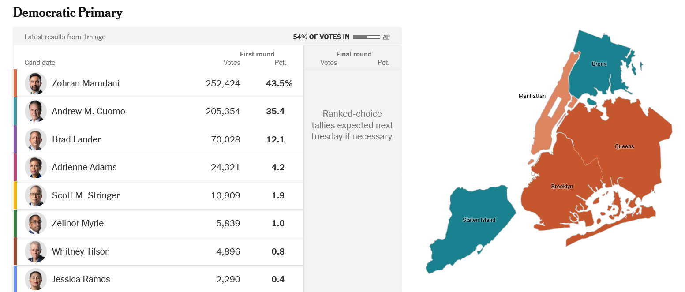The height and width of the screenshot is (292, 685).
Task: Click the Andrew M. Cuomo name
Action: click(89, 111)
